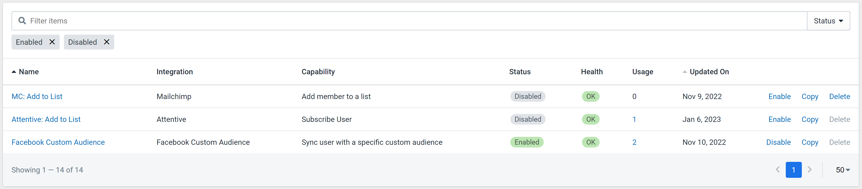Click the Attentive integration cell
This screenshot has height=189, width=862.
[171, 119]
